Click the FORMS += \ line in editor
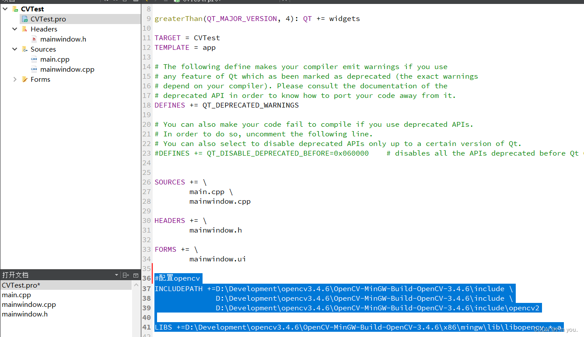584x337 pixels. (176, 250)
